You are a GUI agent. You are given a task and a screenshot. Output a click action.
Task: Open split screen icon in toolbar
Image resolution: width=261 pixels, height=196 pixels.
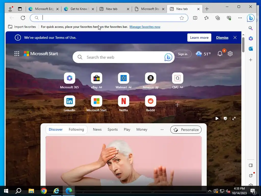pos(195,18)
